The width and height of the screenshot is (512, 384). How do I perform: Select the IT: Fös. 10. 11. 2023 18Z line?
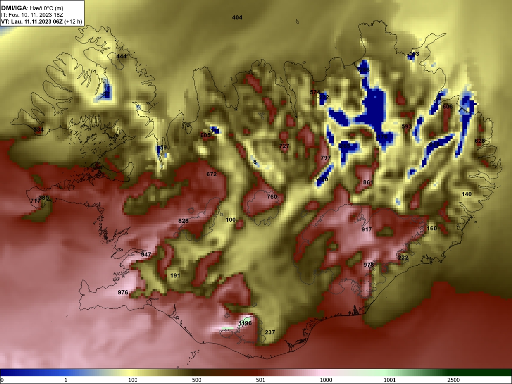32,15
